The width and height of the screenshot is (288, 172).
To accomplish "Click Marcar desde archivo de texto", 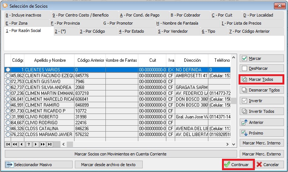I will pyautogui.click(x=108, y=164).
